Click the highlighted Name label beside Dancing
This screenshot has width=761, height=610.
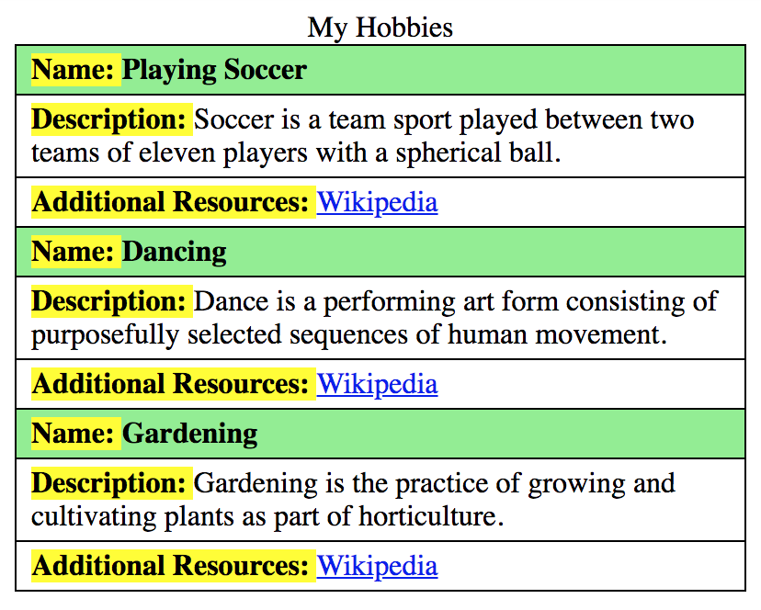pos(75,252)
